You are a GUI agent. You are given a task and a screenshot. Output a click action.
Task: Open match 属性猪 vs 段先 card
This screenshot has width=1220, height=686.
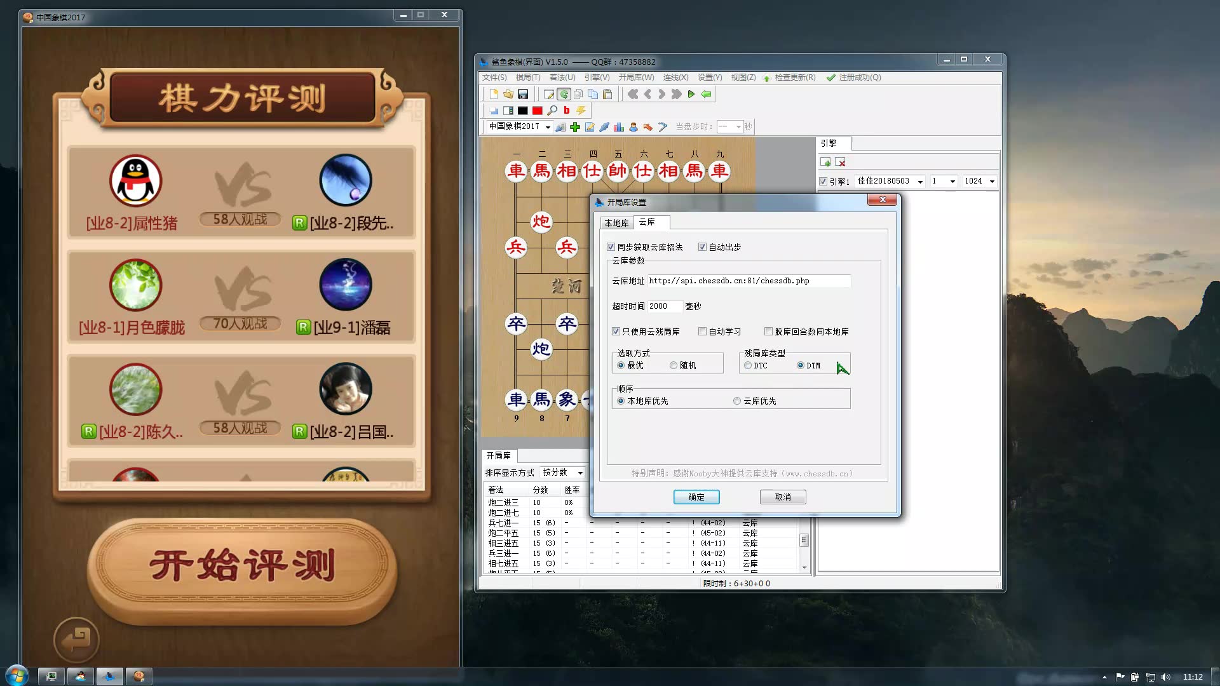241,193
